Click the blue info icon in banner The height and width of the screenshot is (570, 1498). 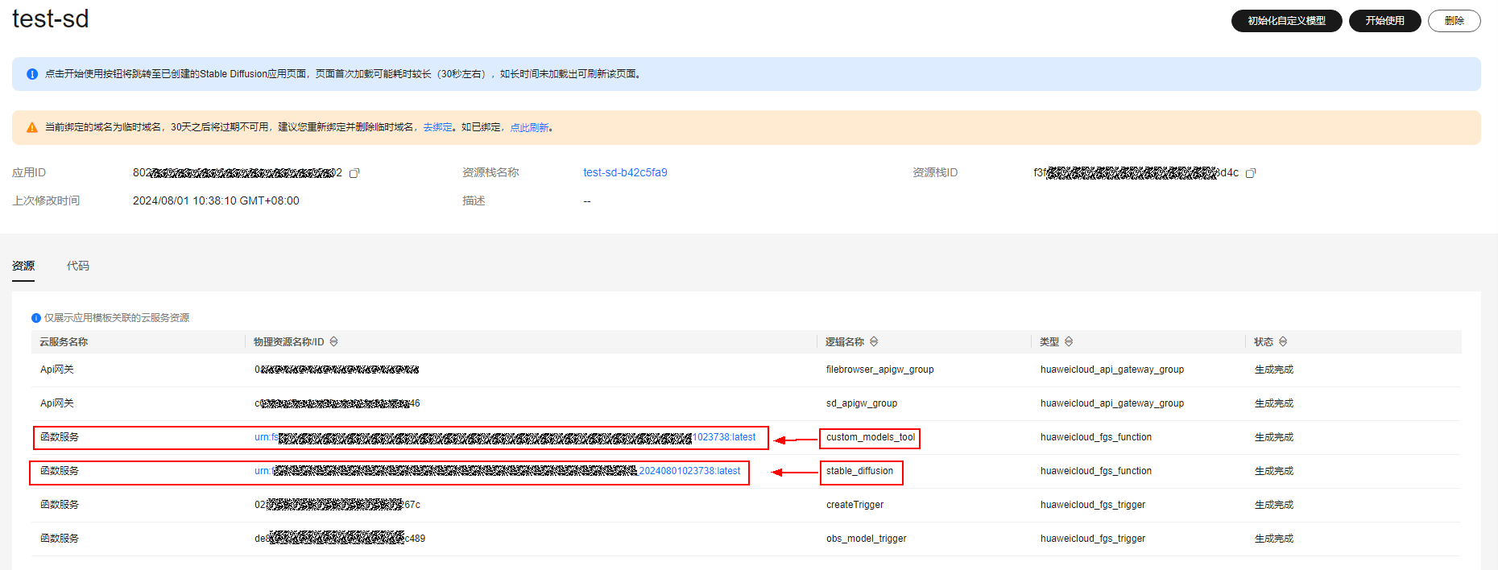click(32, 74)
